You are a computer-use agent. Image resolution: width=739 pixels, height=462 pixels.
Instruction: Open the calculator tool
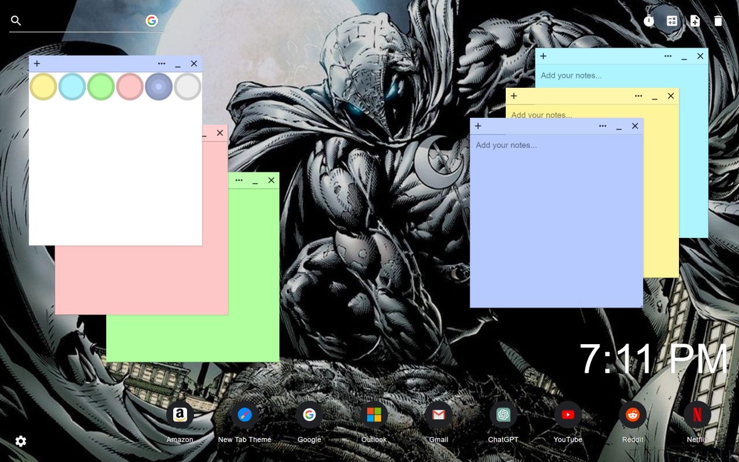coord(672,21)
